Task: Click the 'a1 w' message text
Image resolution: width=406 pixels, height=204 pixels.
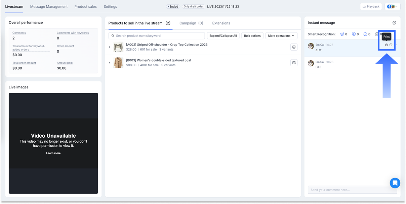Action: (319, 50)
